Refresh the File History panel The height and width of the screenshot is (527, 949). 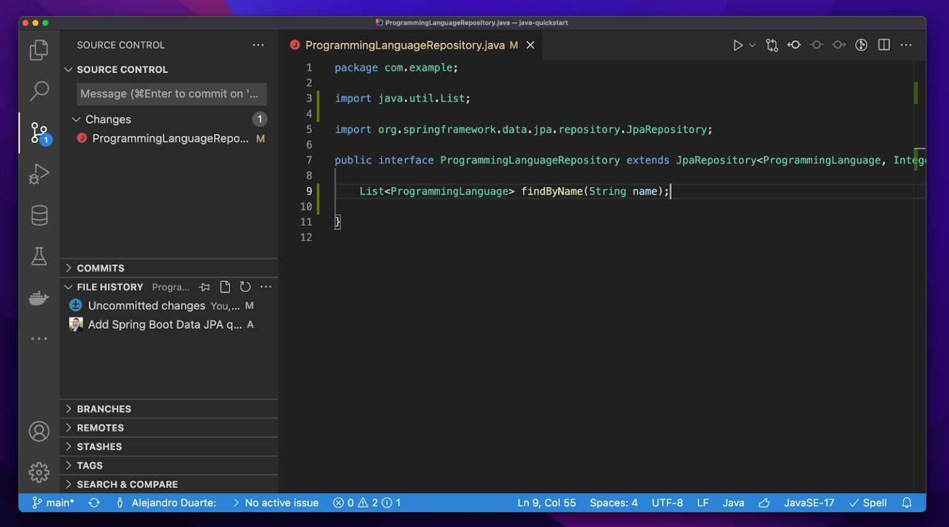[246, 287]
